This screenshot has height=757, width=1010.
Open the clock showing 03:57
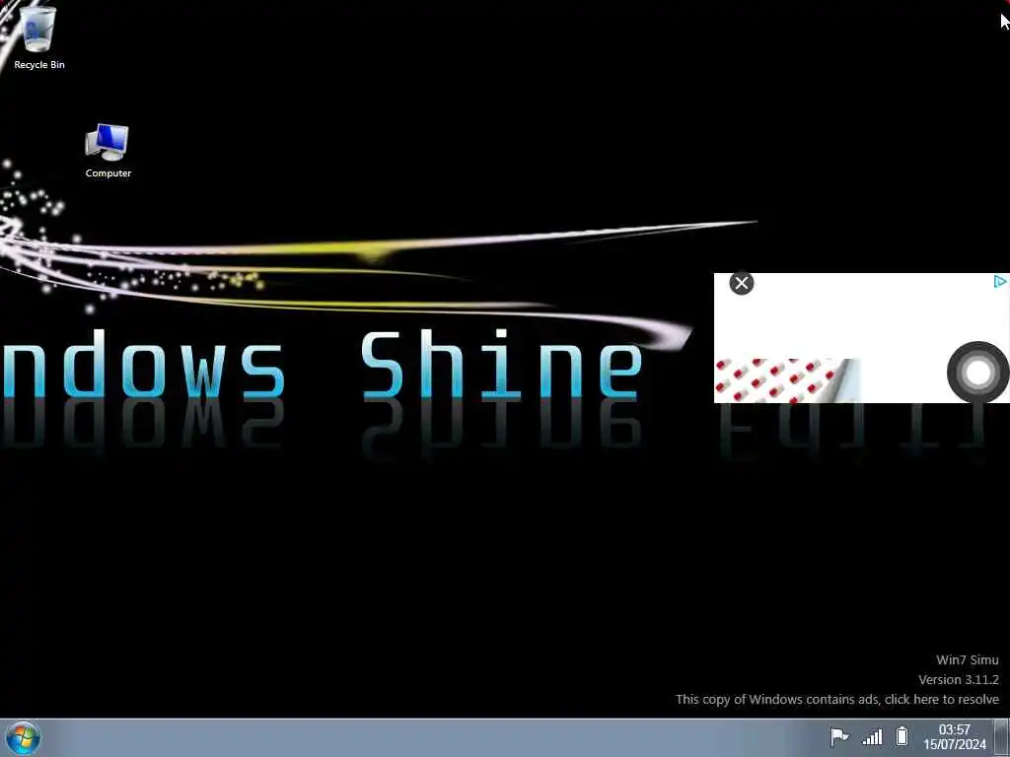(x=954, y=729)
